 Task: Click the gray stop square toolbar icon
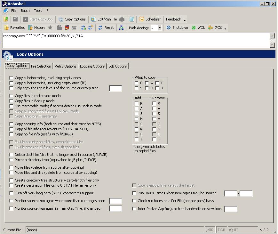pos(15,19)
